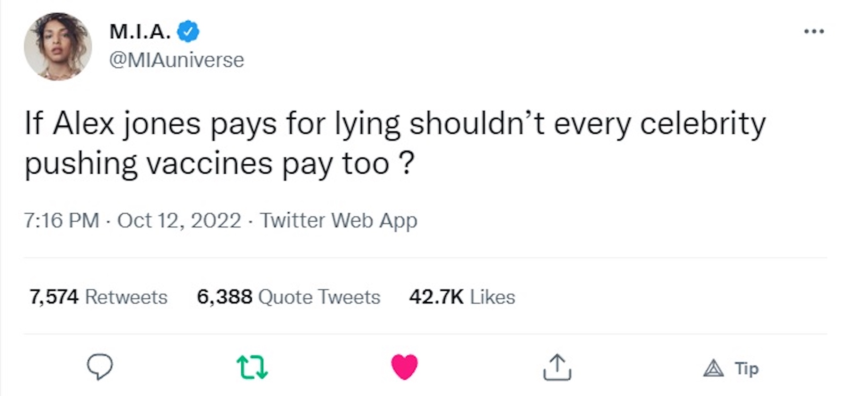Open M.I.A. profile picture
Image resolution: width=850 pixels, height=396 pixels.
point(58,46)
